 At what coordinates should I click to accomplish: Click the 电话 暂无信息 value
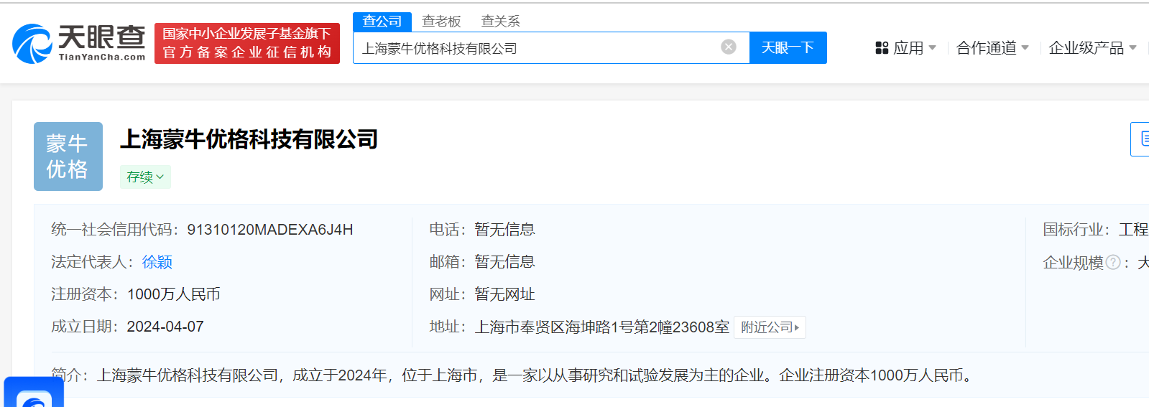504,230
